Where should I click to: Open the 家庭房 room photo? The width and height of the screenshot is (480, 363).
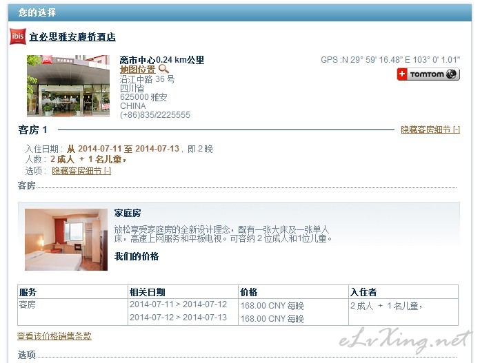coord(66,240)
